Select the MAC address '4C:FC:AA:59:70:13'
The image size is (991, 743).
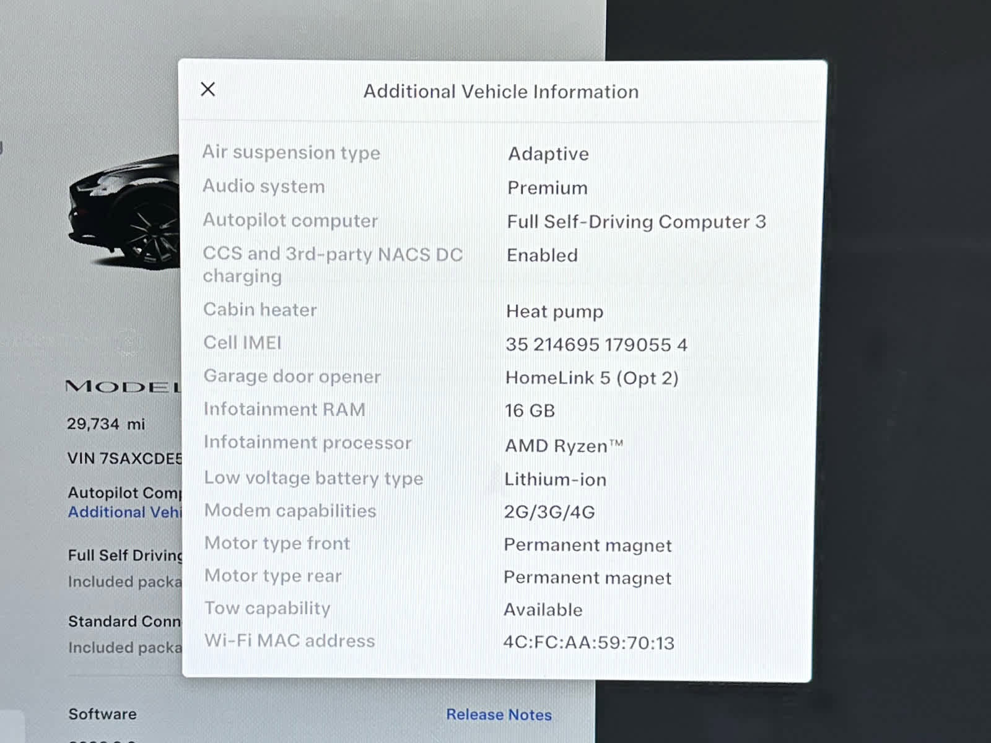(588, 643)
